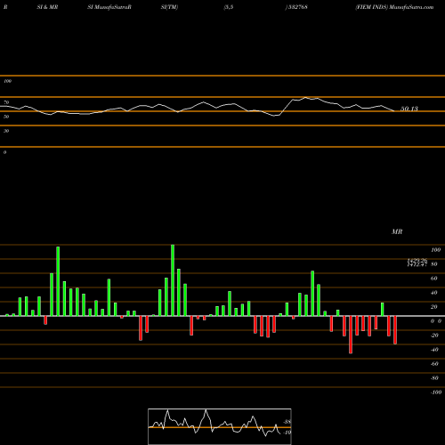
Task: Click the RSI axis label 70
Action: pyautogui.click(x=6, y=102)
